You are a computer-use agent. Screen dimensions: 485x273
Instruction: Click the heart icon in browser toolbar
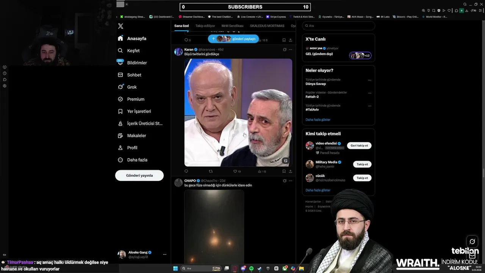449,11
